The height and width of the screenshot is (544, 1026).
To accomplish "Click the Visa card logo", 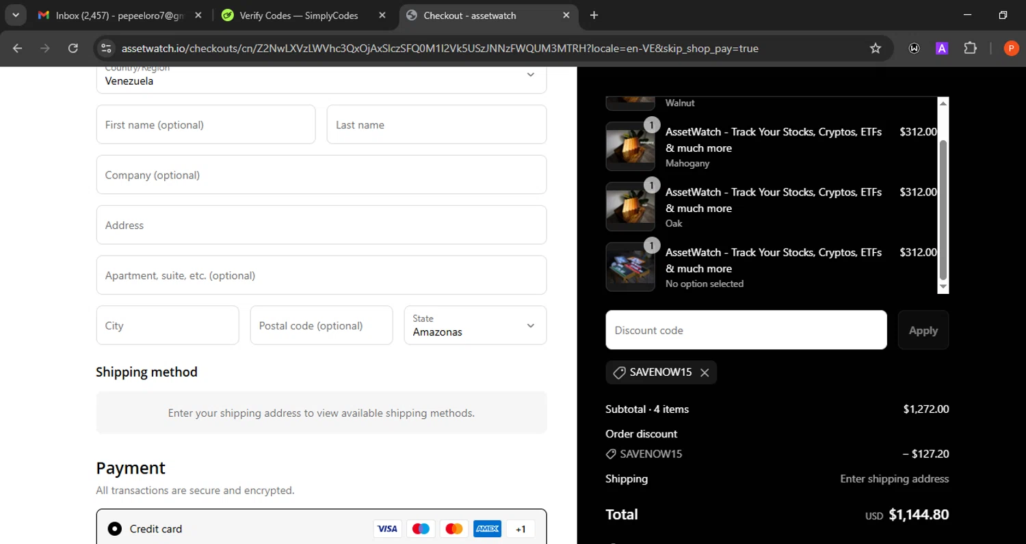I will [x=387, y=528].
